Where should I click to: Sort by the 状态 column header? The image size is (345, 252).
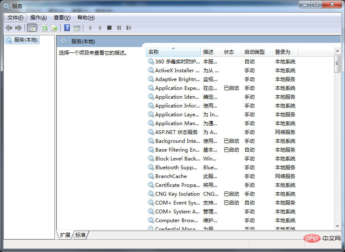231,52
